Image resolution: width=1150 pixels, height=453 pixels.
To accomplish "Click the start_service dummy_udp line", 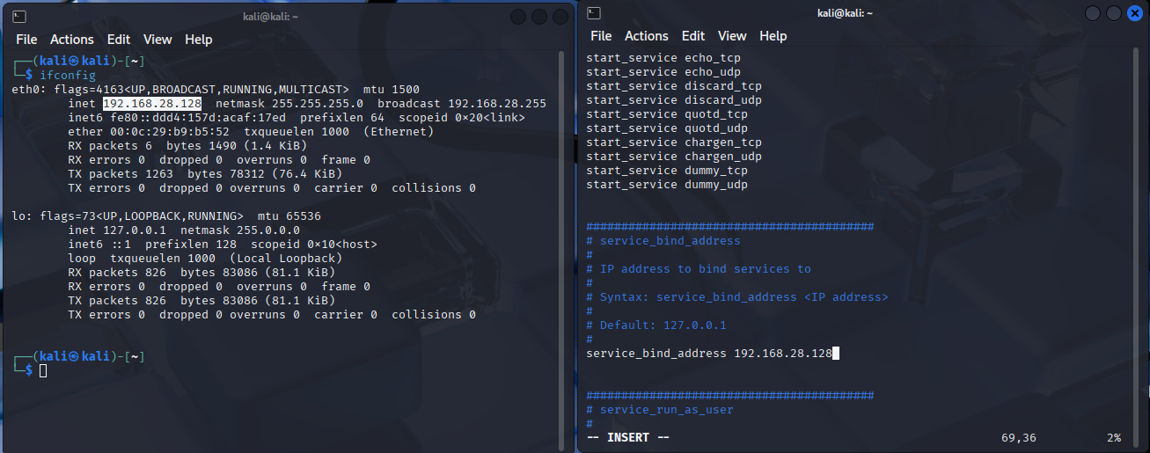I will click(x=667, y=185).
